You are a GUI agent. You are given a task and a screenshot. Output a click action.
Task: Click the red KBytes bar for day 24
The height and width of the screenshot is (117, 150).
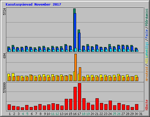click(x=110, y=105)
